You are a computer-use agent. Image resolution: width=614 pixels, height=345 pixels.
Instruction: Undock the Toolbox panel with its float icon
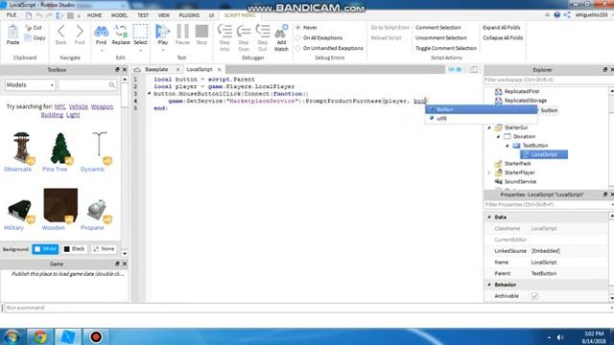click(x=117, y=70)
